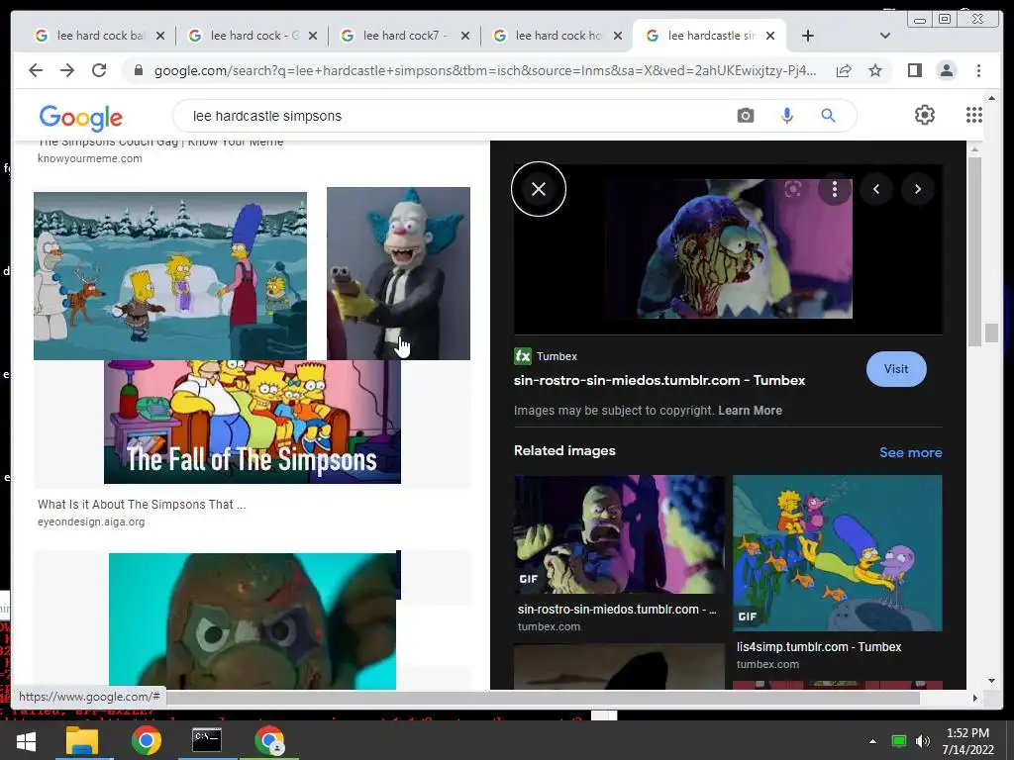Open the large preview image of zombie Marge
Viewport: 1014px width, 760px height.
click(x=729, y=248)
